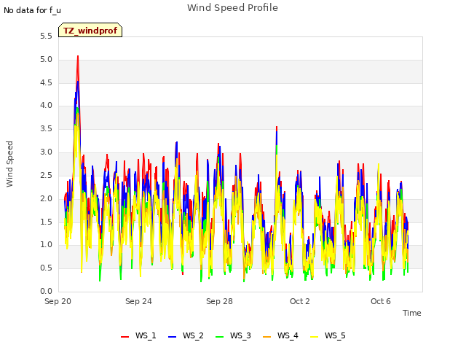Click the red spike near 3.5 before Oct 2

point(277,128)
